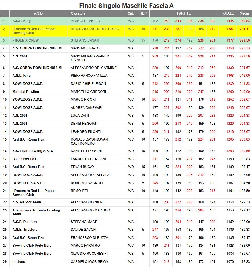Select the Cat. column header

(x=130, y=13)
